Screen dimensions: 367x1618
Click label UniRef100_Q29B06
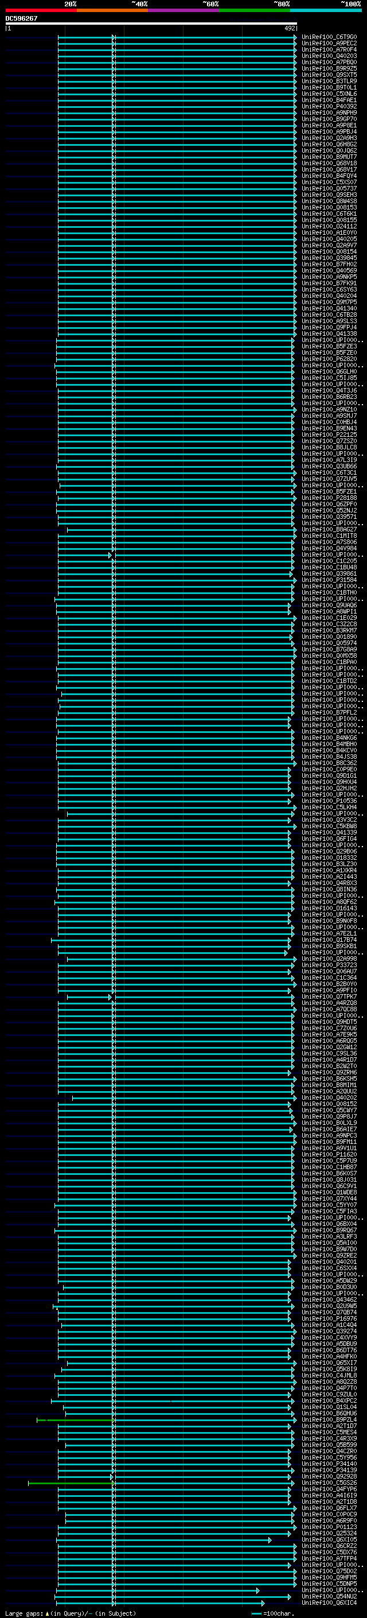(329, 851)
